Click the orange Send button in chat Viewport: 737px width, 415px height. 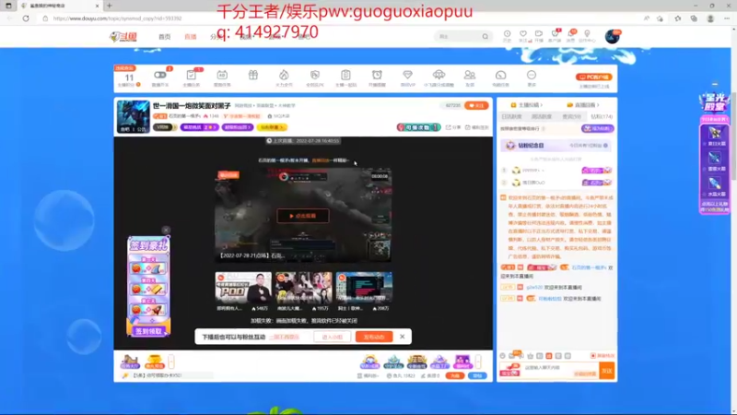click(x=606, y=371)
